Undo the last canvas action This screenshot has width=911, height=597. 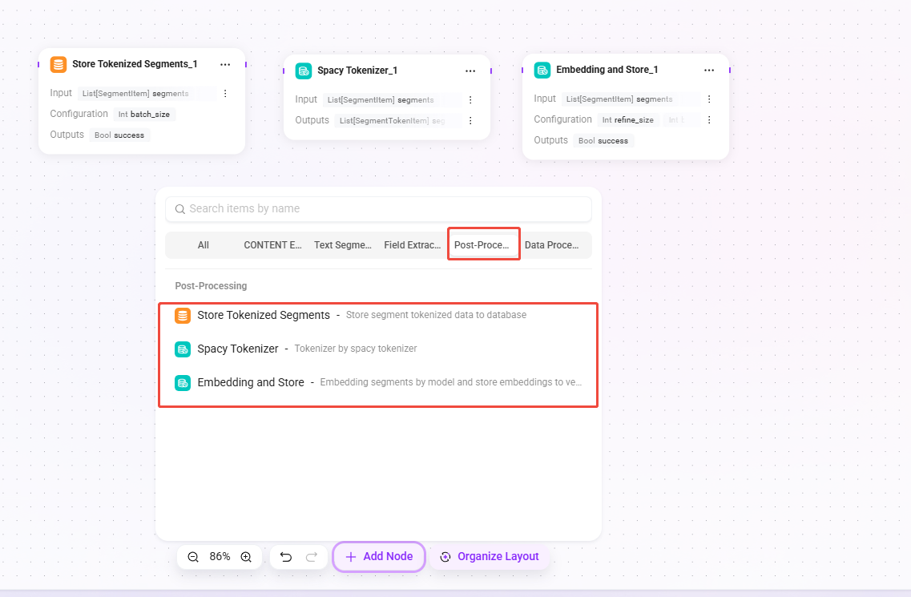pyautogui.click(x=286, y=557)
